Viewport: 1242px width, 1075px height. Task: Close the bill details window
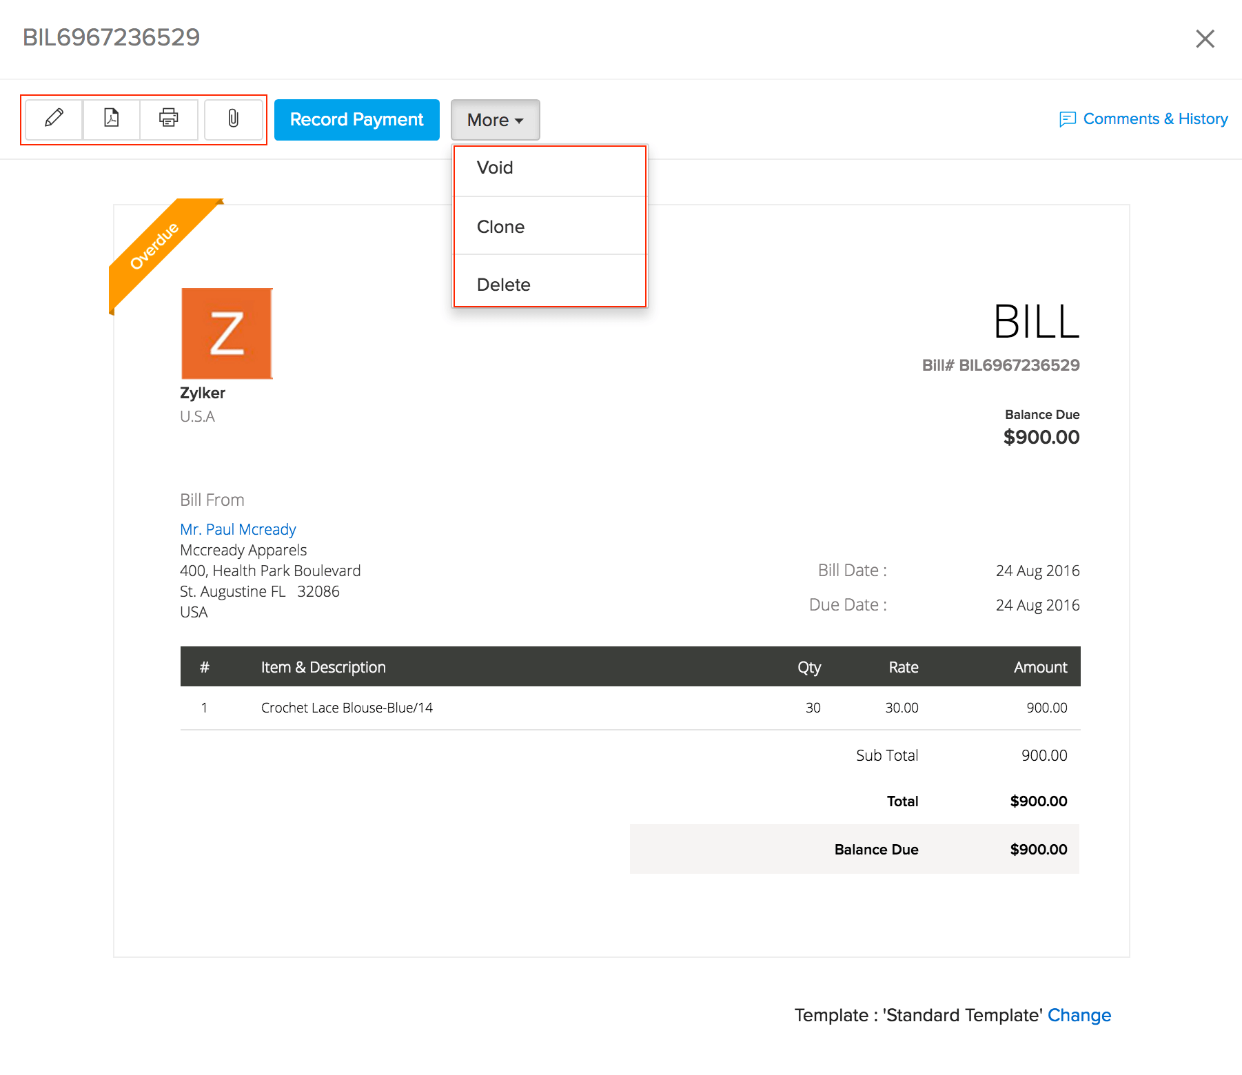click(x=1205, y=39)
